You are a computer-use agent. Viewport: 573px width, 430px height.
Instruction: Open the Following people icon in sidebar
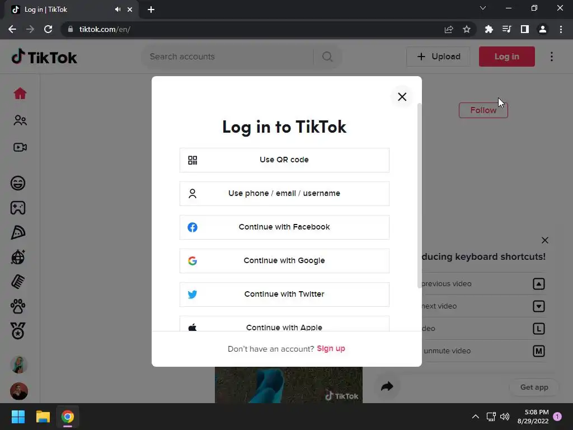click(x=20, y=120)
